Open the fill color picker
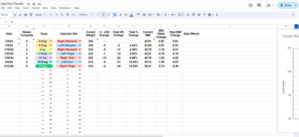 click(139, 15)
